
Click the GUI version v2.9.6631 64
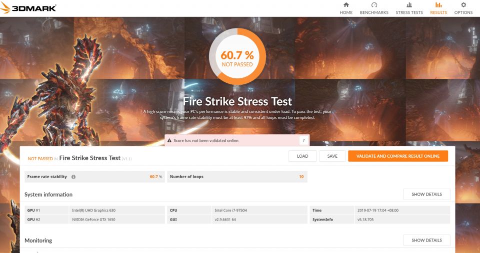click(x=225, y=220)
